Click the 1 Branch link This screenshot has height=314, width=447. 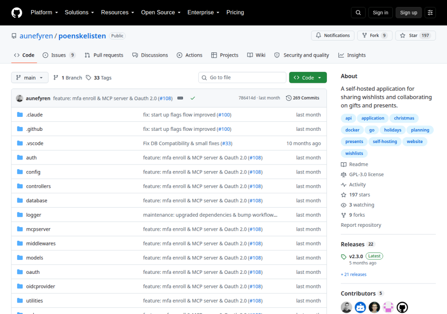pyautogui.click(x=68, y=78)
